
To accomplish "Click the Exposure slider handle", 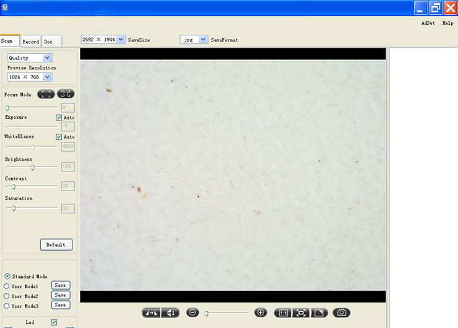I will [16, 127].
